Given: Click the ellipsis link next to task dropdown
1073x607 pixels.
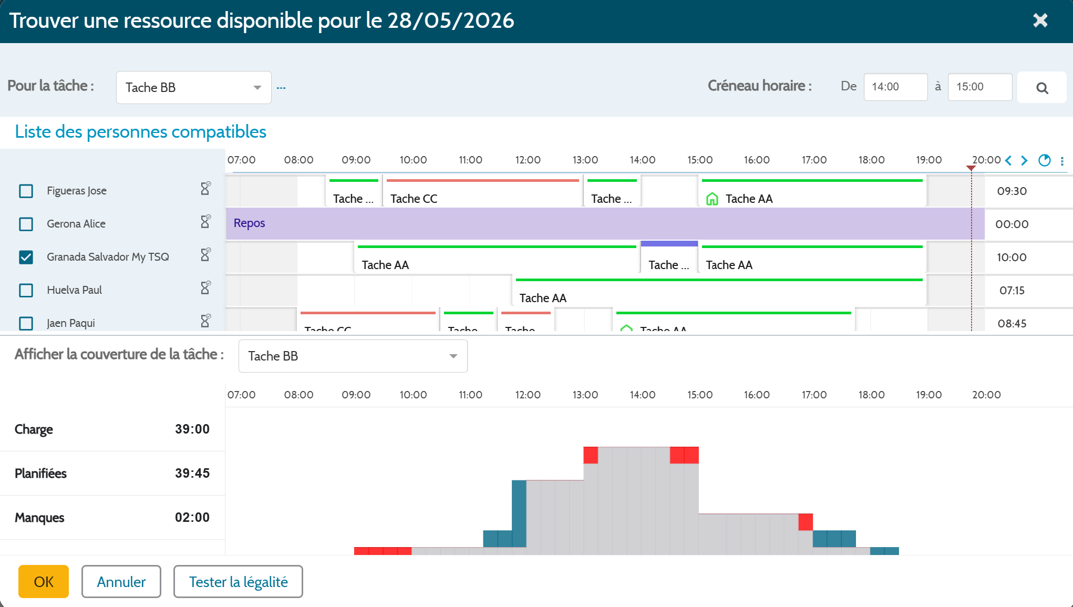Looking at the screenshot, I should point(281,88).
